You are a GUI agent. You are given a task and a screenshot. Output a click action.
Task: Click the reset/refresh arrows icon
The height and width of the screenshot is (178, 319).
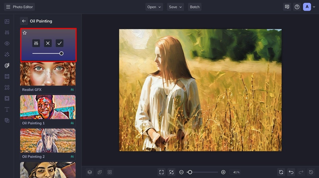[281, 172]
